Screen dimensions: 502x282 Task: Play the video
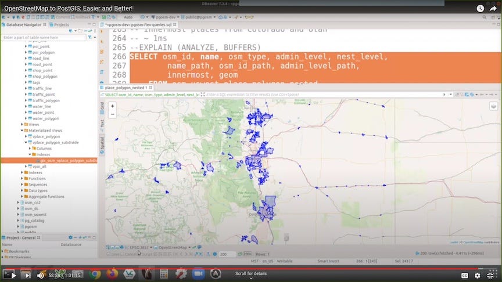click(13, 275)
